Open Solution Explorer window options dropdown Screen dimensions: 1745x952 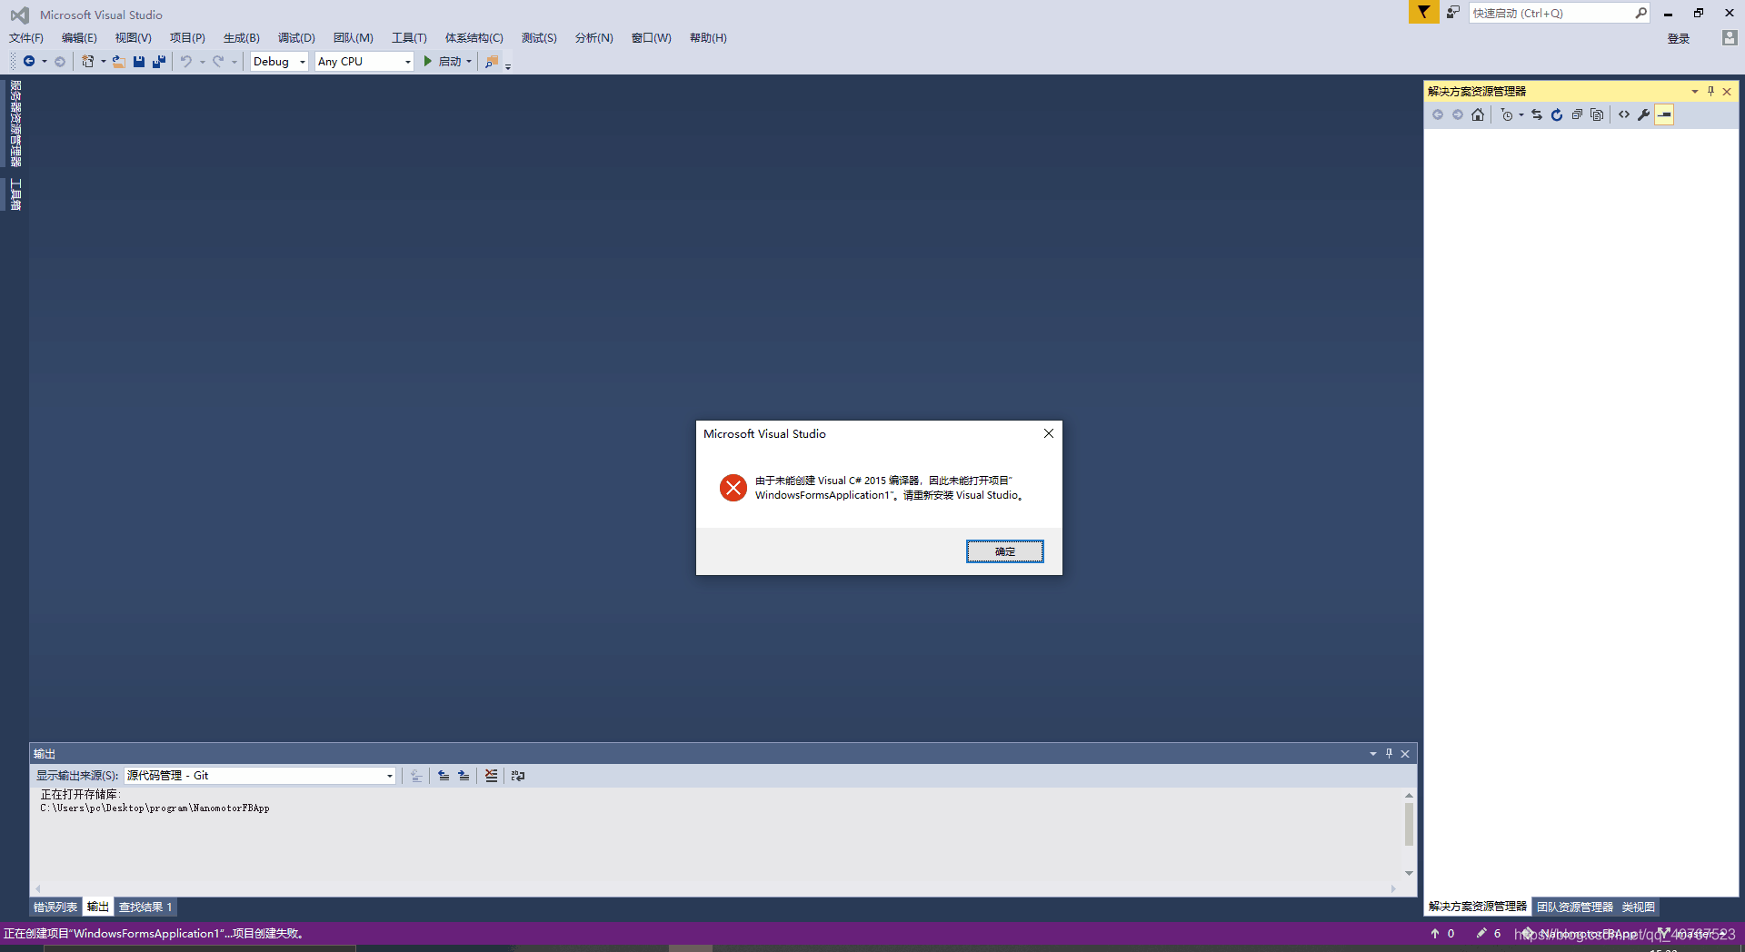(1694, 91)
